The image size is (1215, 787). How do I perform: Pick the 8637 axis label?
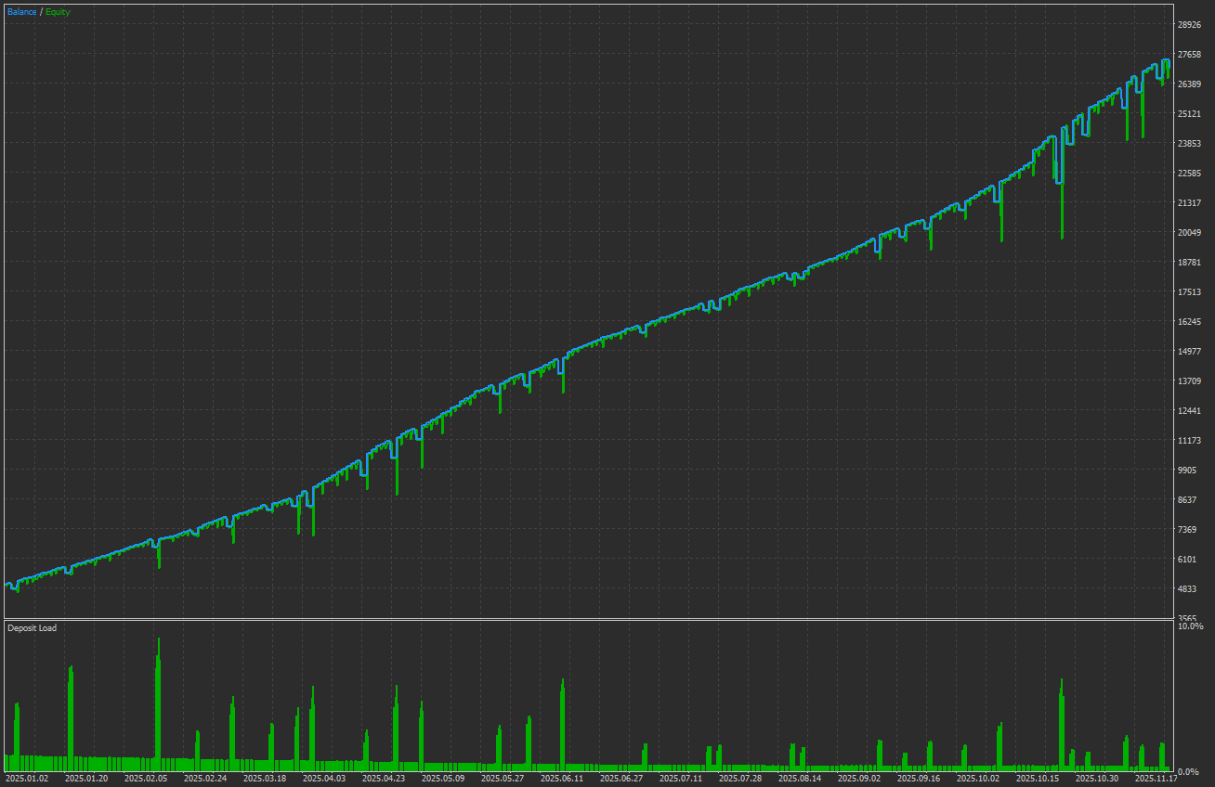(x=1187, y=500)
